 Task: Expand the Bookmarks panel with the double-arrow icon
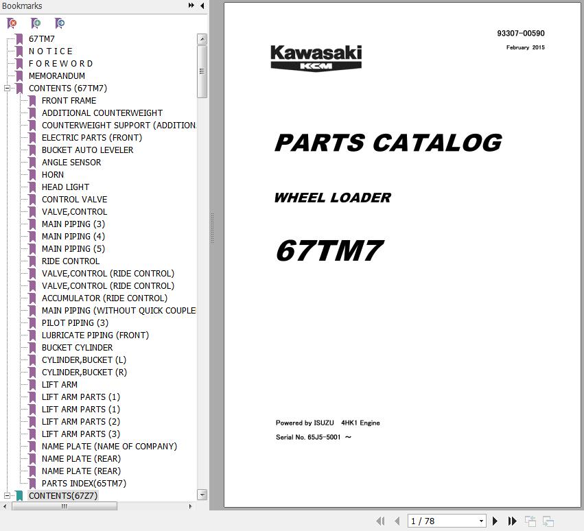click(191, 5)
